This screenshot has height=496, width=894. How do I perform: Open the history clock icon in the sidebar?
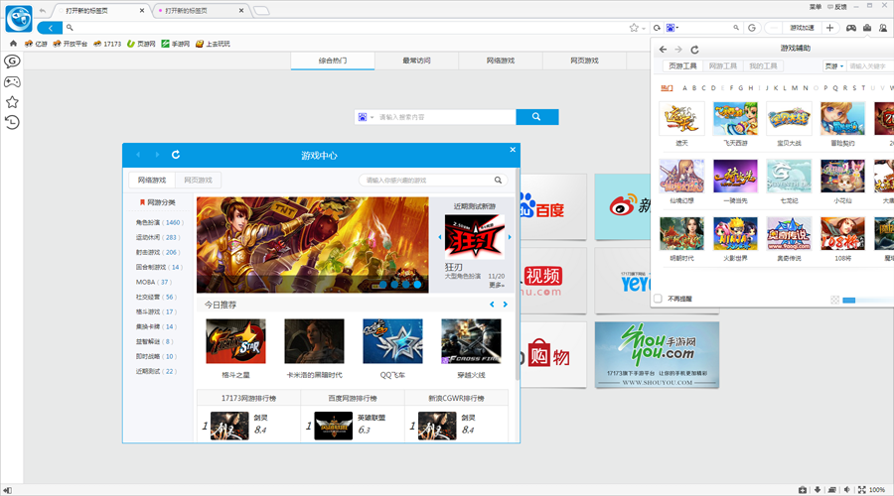coord(12,122)
